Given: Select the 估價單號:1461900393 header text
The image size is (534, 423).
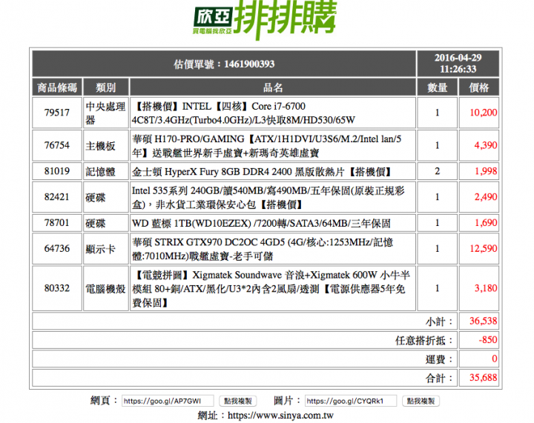Looking at the screenshot, I should pos(224,64).
